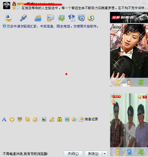Take a screenshot with screen capture icon
Viewport: 148px width, 157px height.
tap(67, 119)
